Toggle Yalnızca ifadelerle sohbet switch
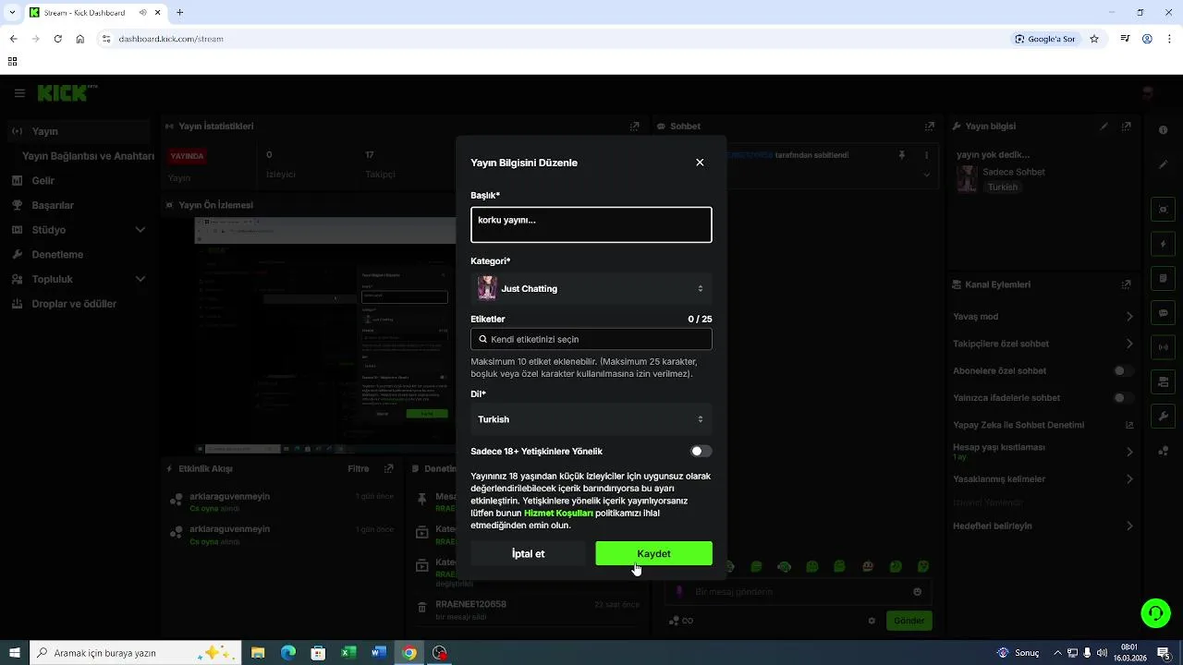 (x=1123, y=398)
